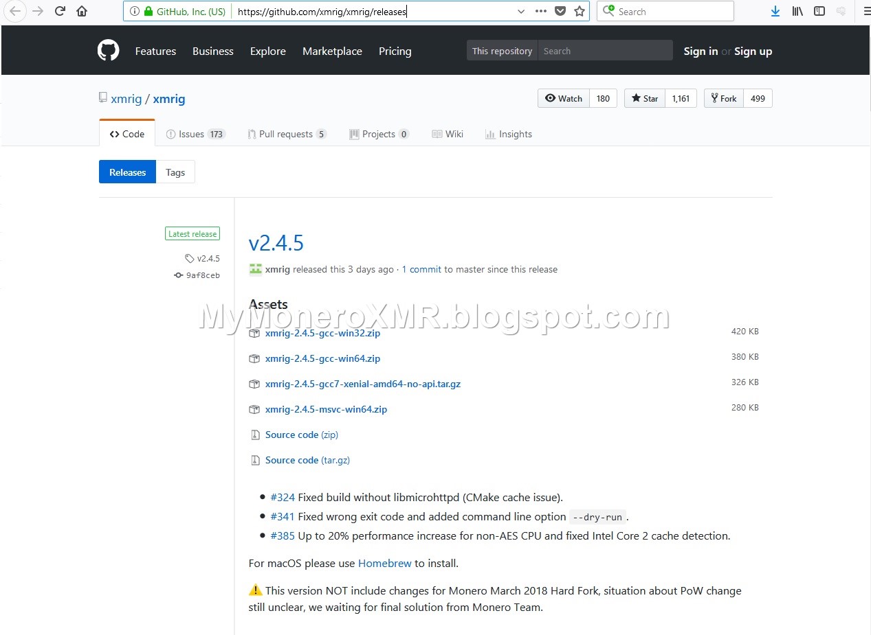The image size is (871, 635).
Task: Click the GitHub Octocat logo
Action: (108, 49)
